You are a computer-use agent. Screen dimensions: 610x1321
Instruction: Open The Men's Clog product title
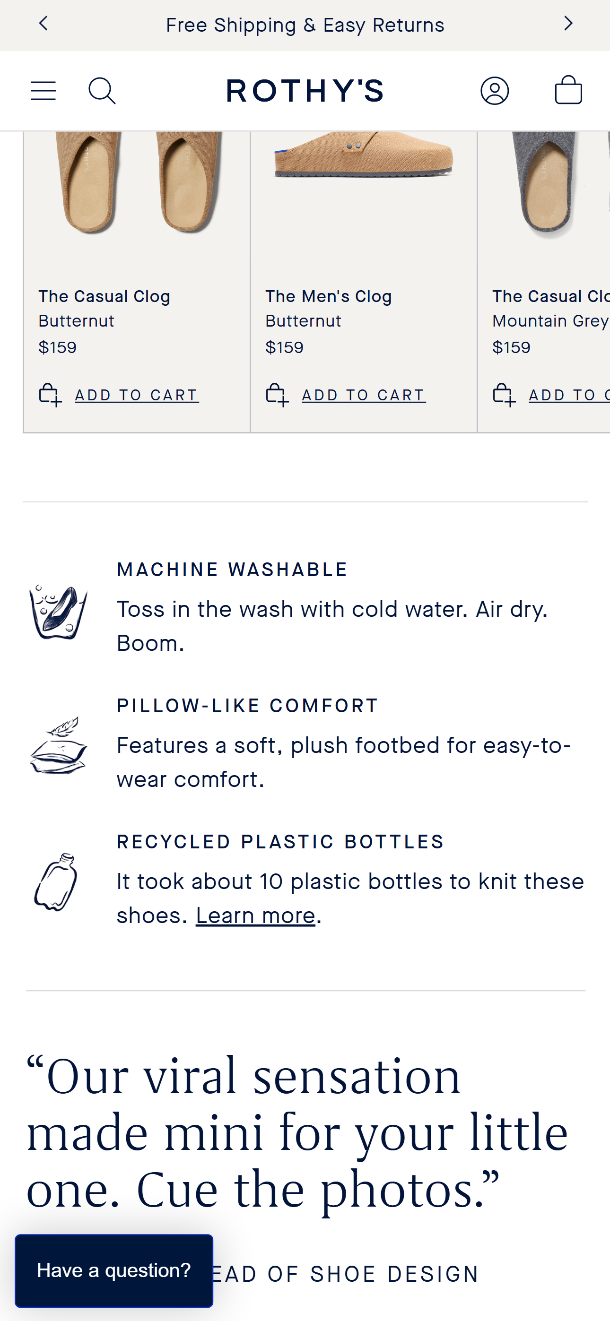(x=328, y=296)
